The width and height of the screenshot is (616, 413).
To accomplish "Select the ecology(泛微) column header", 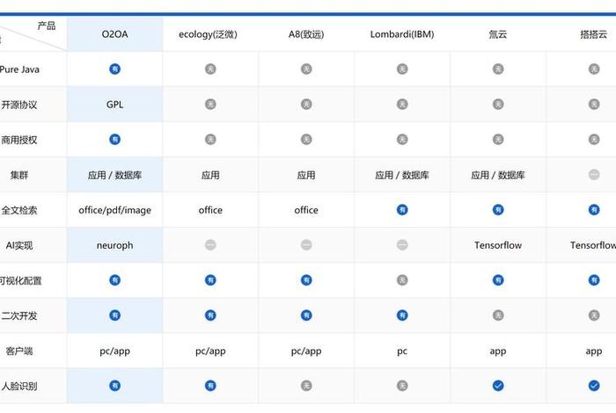I will pos(210,34).
